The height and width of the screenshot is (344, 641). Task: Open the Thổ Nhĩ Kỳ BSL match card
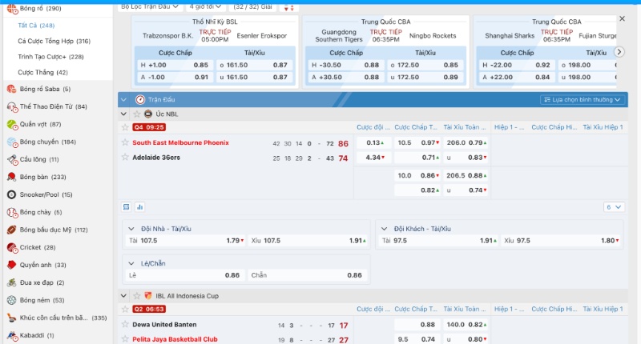(215, 52)
